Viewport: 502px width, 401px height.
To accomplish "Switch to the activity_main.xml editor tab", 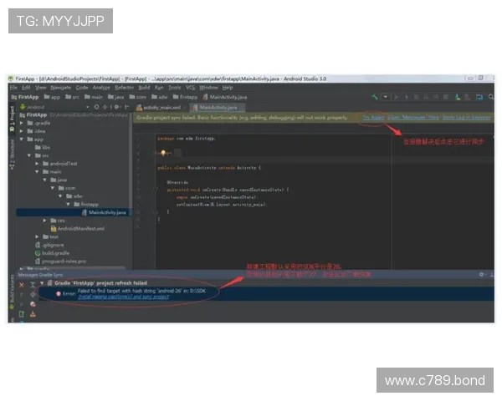I will coord(160,108).
